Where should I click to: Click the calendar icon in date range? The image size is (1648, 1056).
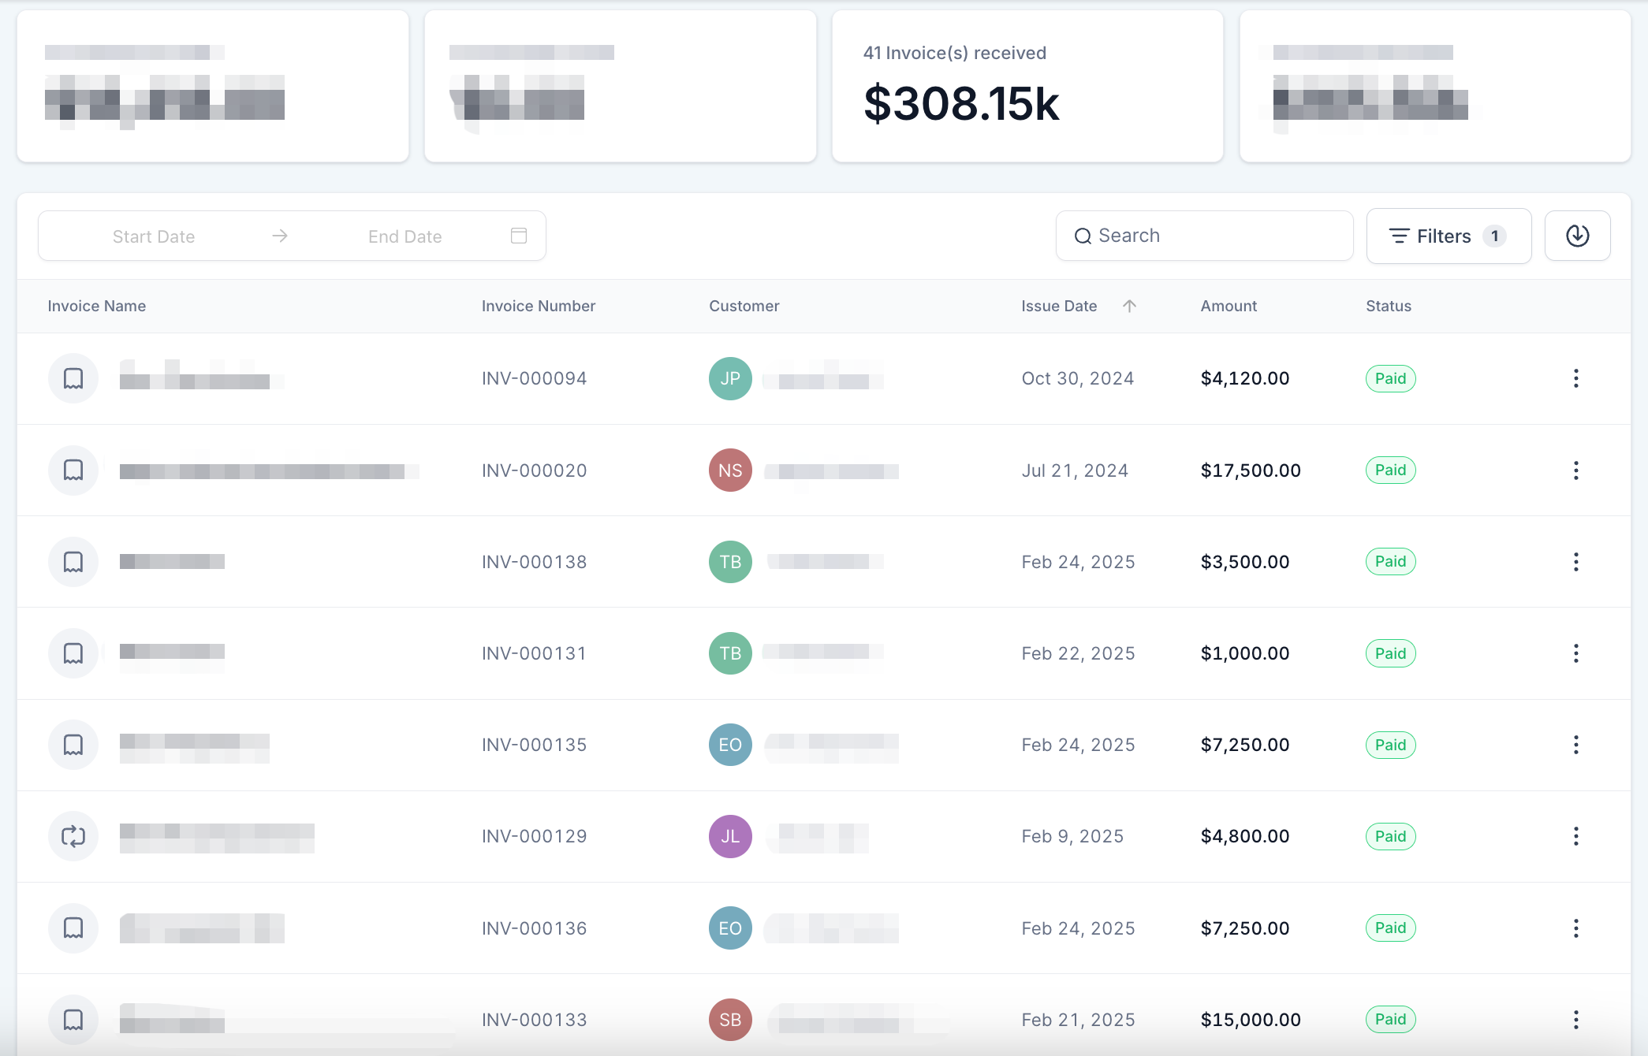pyautogui.click(x=519, y=236)
